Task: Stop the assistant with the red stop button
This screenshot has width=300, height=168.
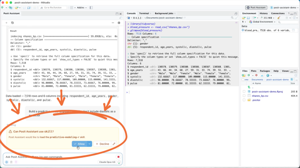Action: (x=119, y=157)
